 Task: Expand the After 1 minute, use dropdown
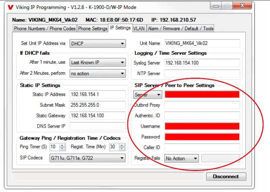[97, 63]
